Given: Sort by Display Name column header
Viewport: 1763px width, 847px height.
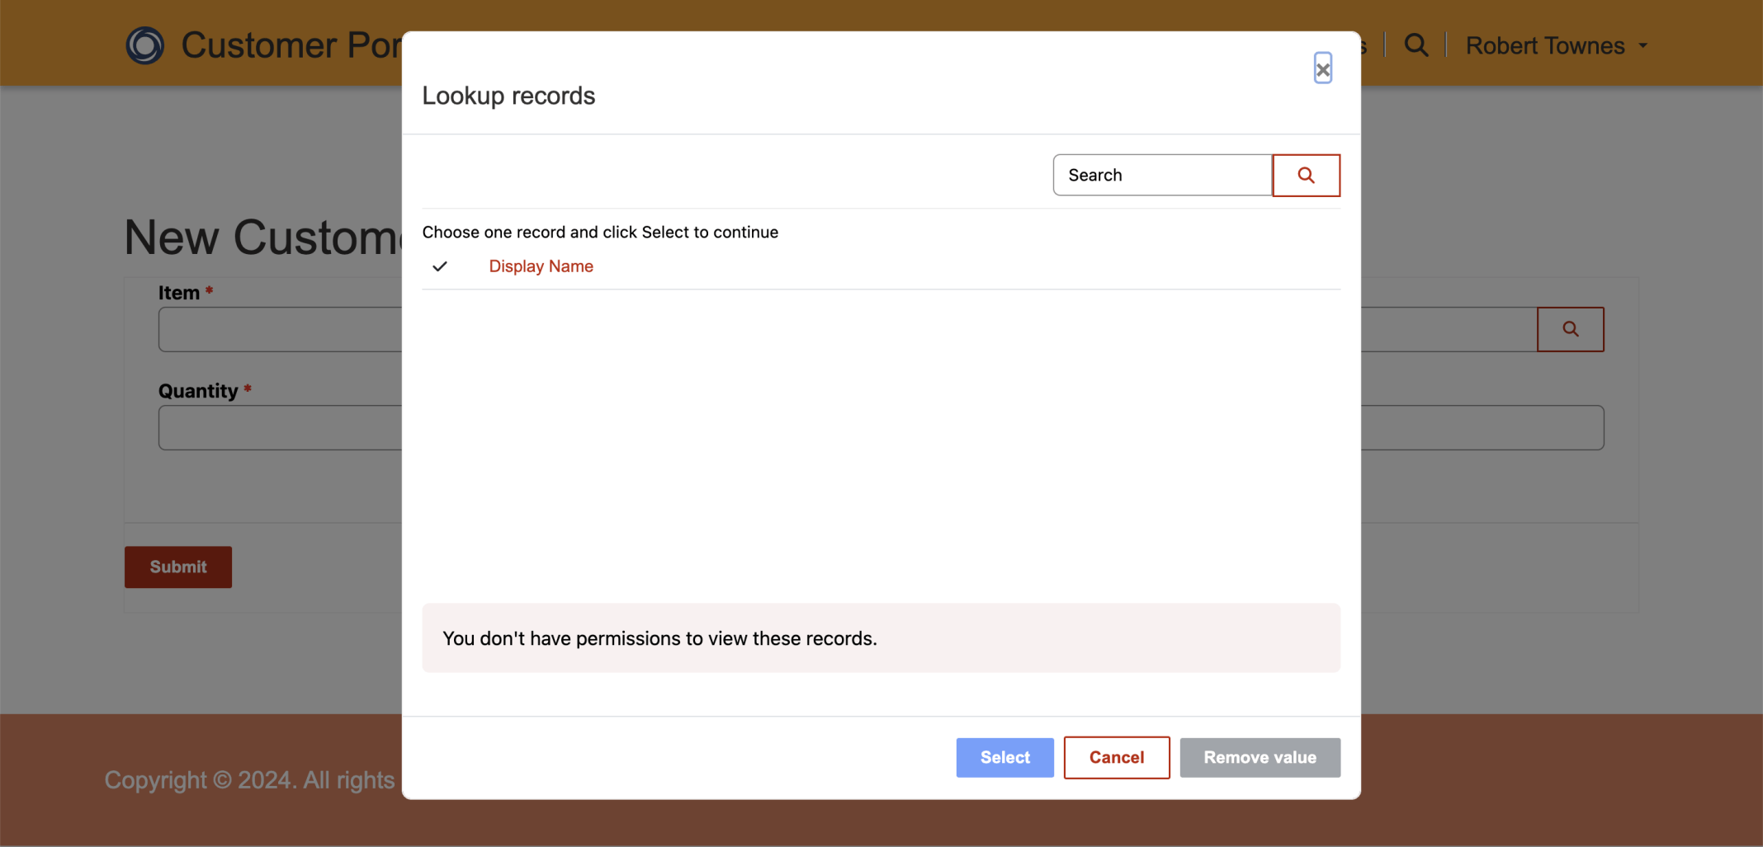Looking at the screenshot, I should (541, 266).
